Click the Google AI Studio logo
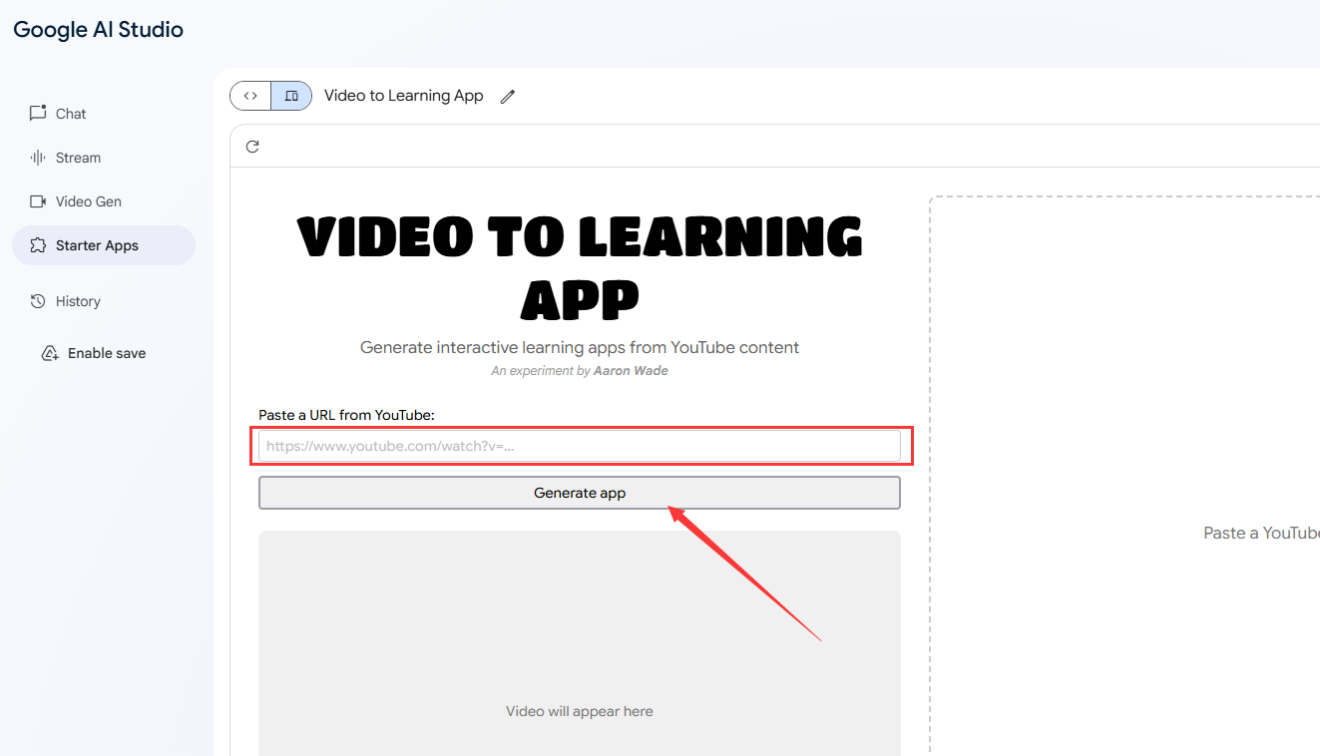The width and height of the screenshot is (1320, 756). pyautogui.click(x=98, y=30)
